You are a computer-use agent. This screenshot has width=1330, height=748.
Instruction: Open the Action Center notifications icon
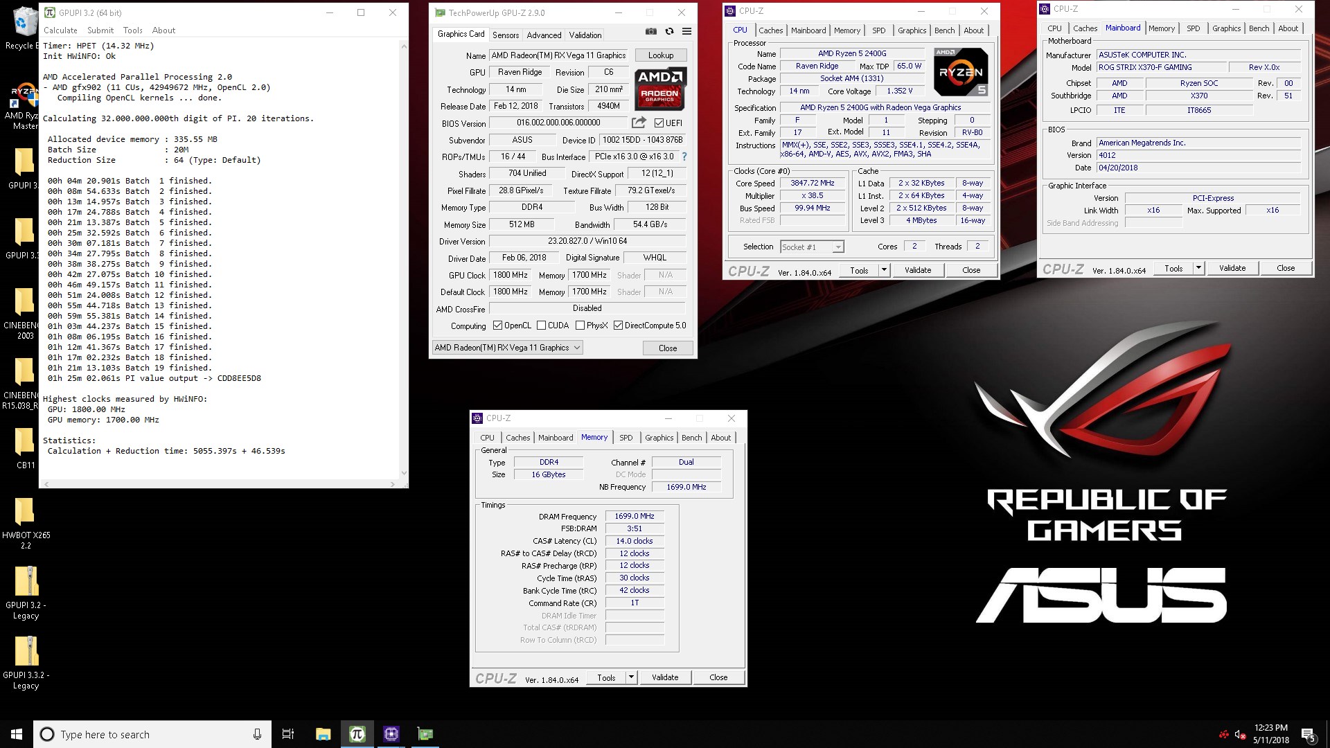tap(1308, 734)
